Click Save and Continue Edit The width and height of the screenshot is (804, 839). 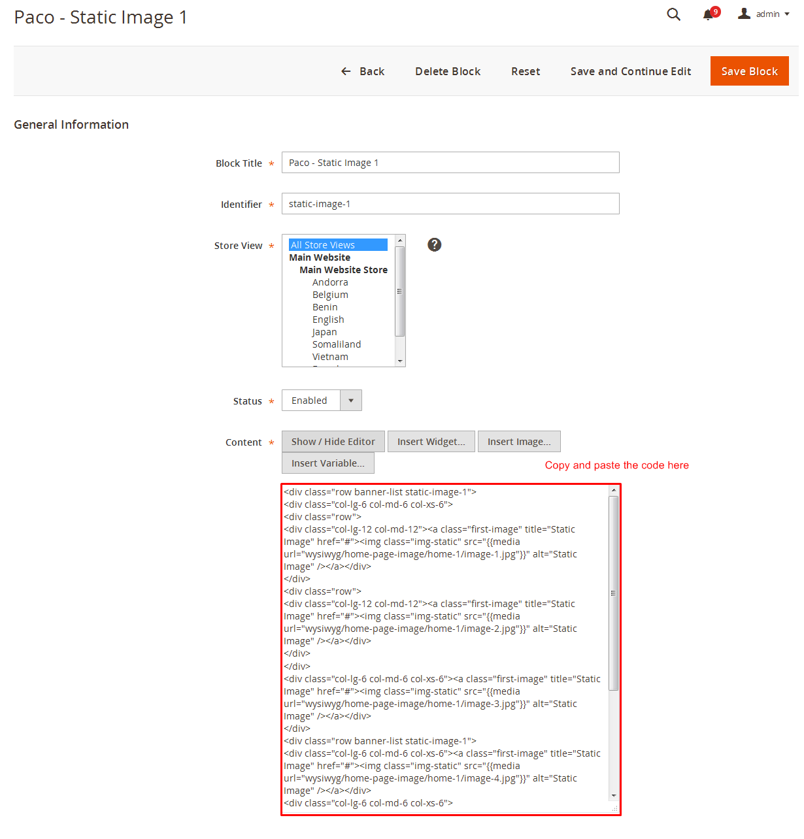coord(631,71)
